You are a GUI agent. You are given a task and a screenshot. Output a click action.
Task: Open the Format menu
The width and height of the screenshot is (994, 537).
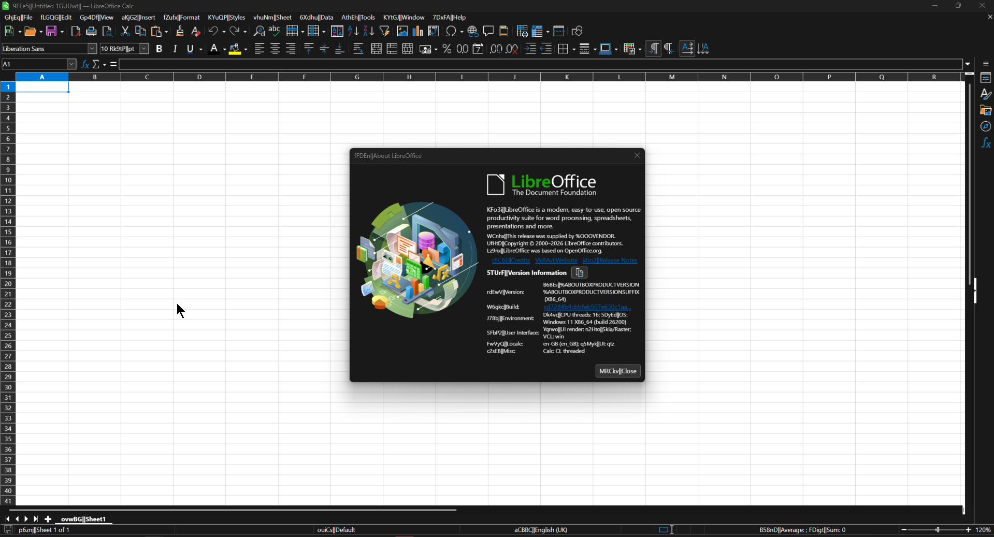coord(181,17)
